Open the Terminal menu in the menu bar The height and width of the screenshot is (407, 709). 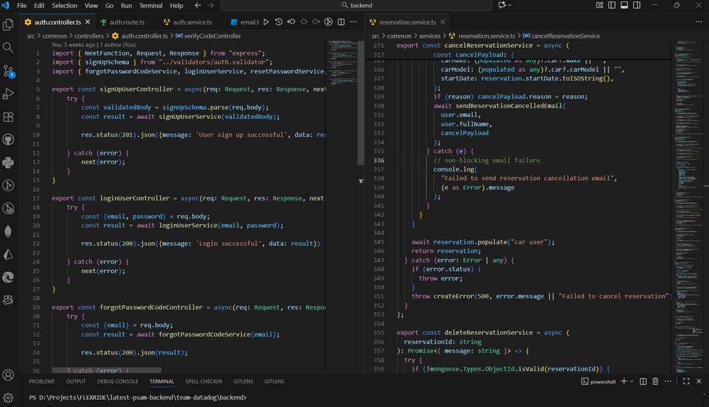click(151, 5)
